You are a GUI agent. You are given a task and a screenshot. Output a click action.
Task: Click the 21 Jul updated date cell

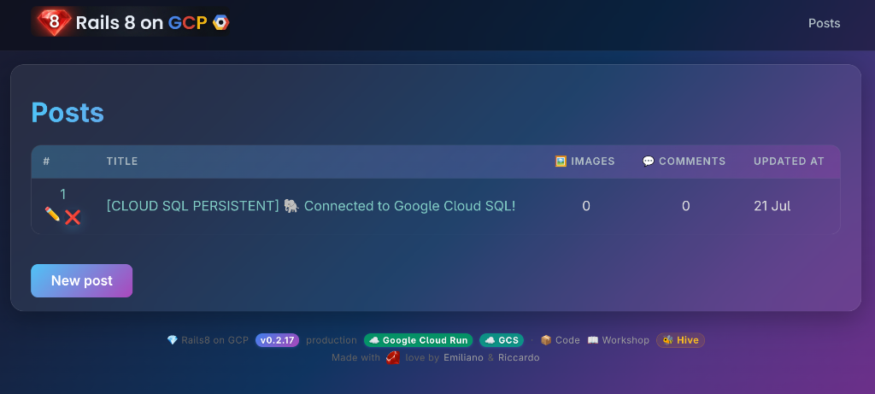click(772, 206)
